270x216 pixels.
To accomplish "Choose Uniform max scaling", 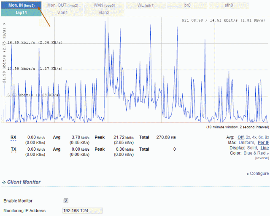I will (246, 142).
